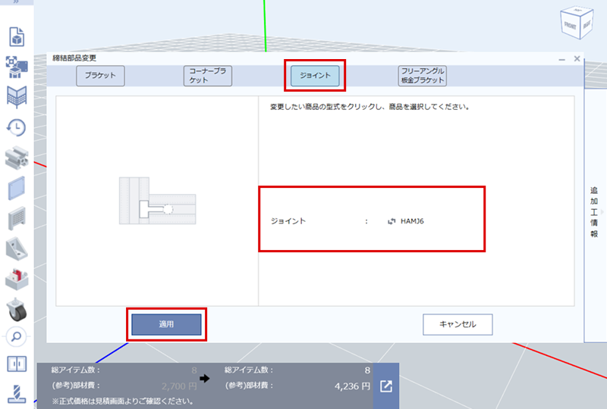The width and height of the screenshot is (607, 409).
Task: Select the aluminum frame extrusion icon
Action: tap(16, 158)
